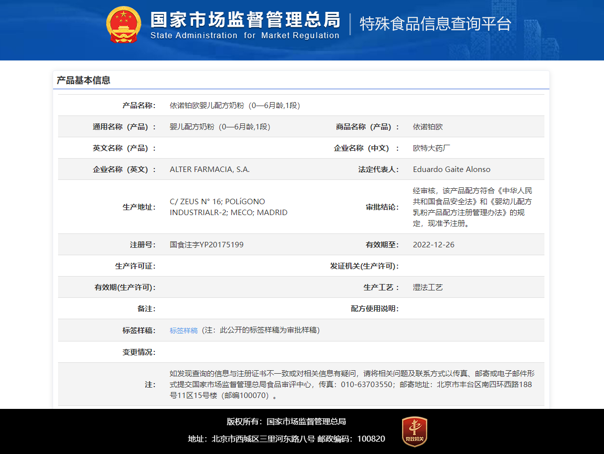The image size is (604, 454).
Task: Click the note about 此公开的标签样稿为审批样稿
Action: pos(261,331)
